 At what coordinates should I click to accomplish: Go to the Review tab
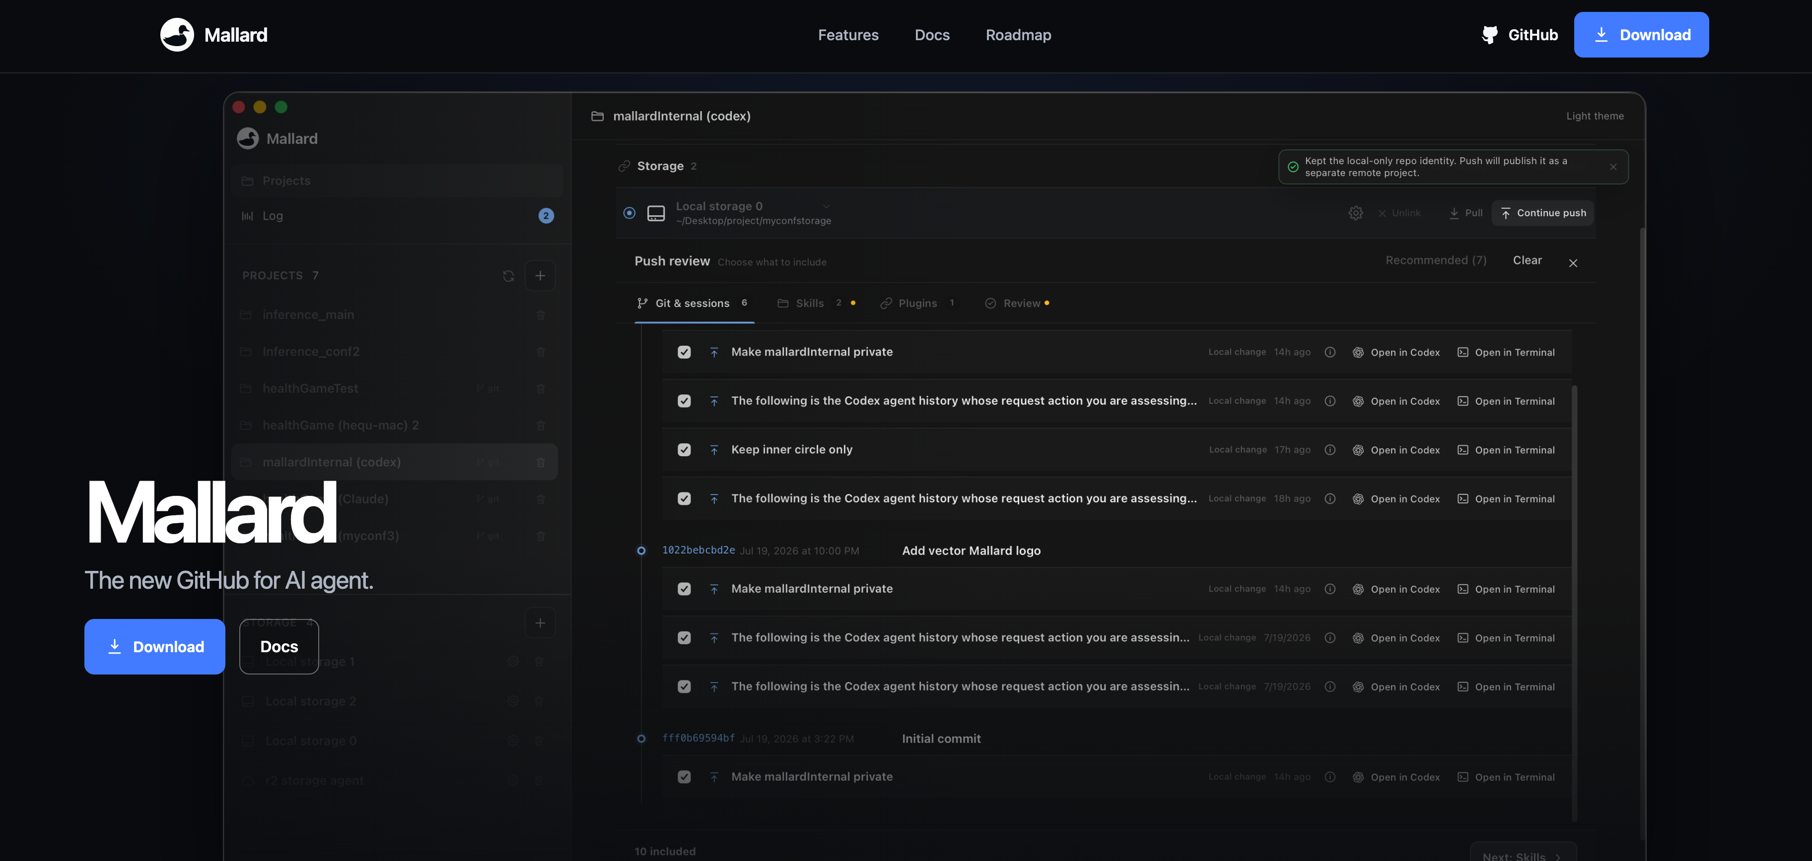[1017, 303]
